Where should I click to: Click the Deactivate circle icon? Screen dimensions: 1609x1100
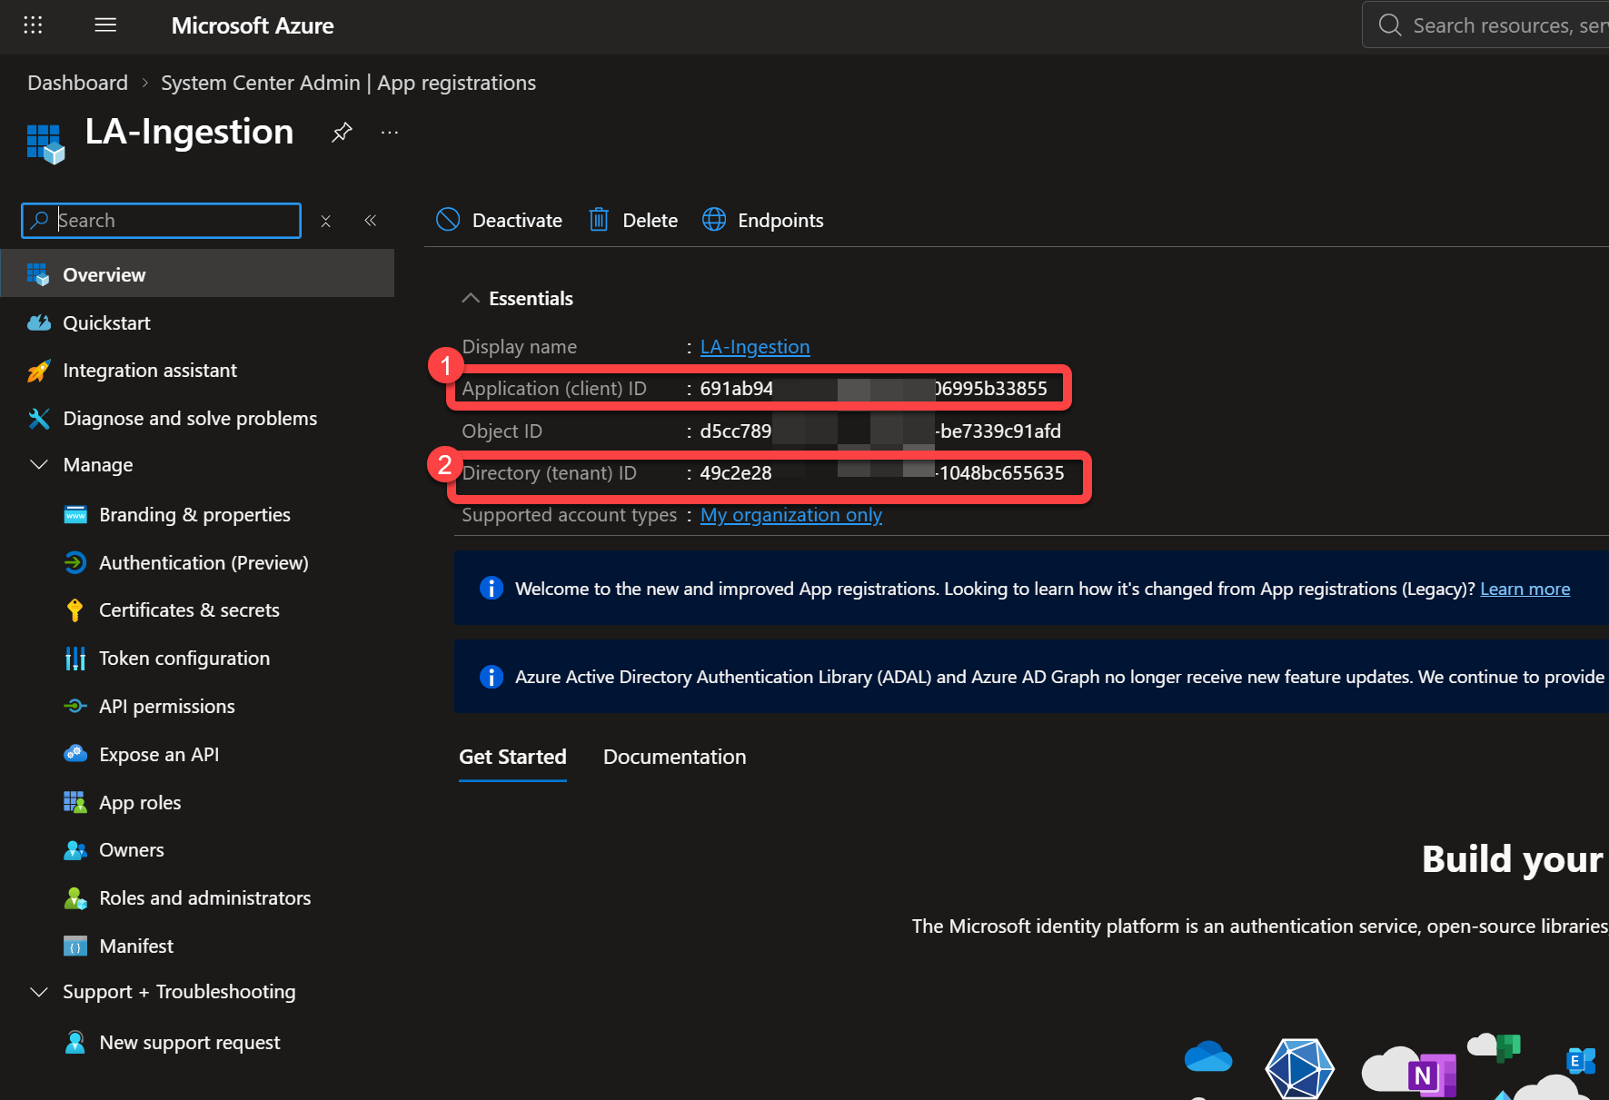click(448, 219)
